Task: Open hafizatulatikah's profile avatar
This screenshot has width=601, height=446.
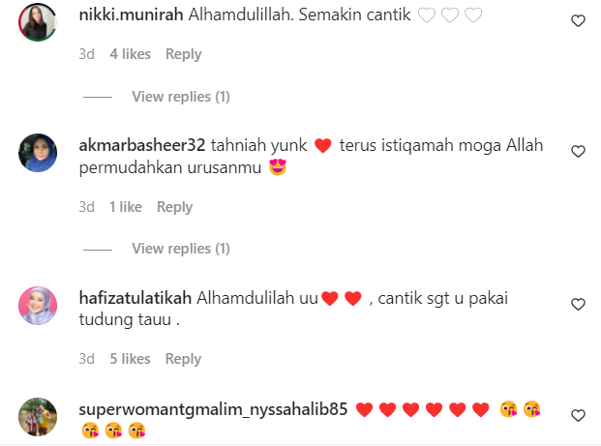Action: (38, 306)
